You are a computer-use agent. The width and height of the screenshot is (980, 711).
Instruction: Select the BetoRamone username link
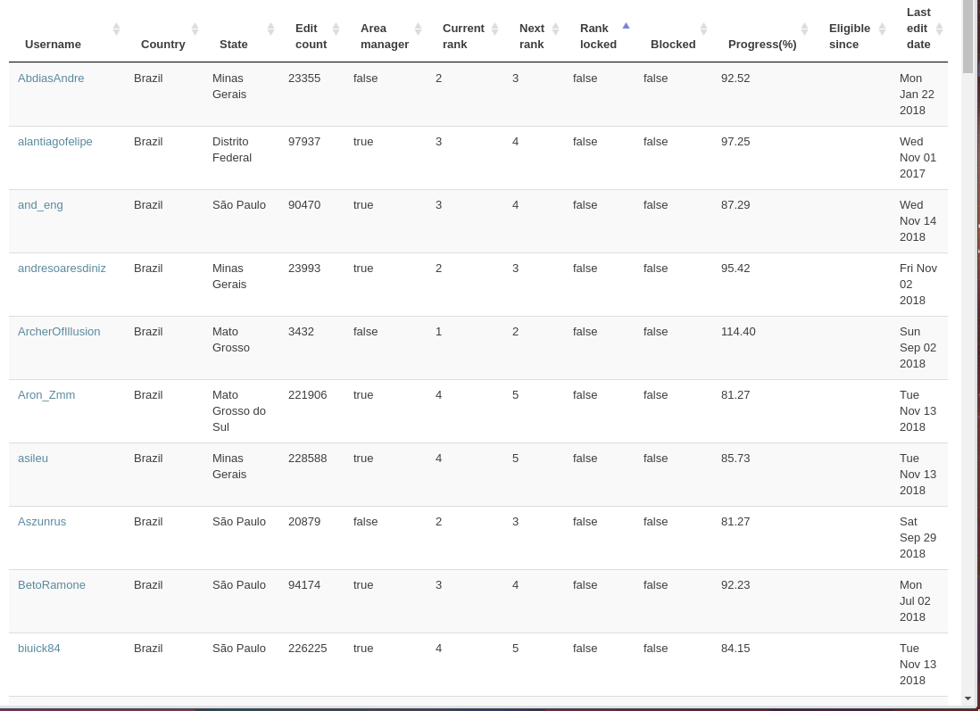click(52, 585)
